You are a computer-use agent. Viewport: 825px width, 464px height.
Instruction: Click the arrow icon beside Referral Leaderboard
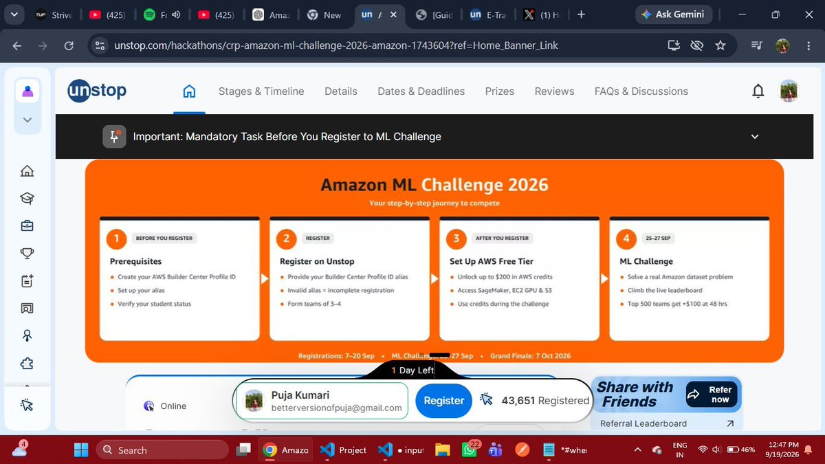click(x=730, y=423)
